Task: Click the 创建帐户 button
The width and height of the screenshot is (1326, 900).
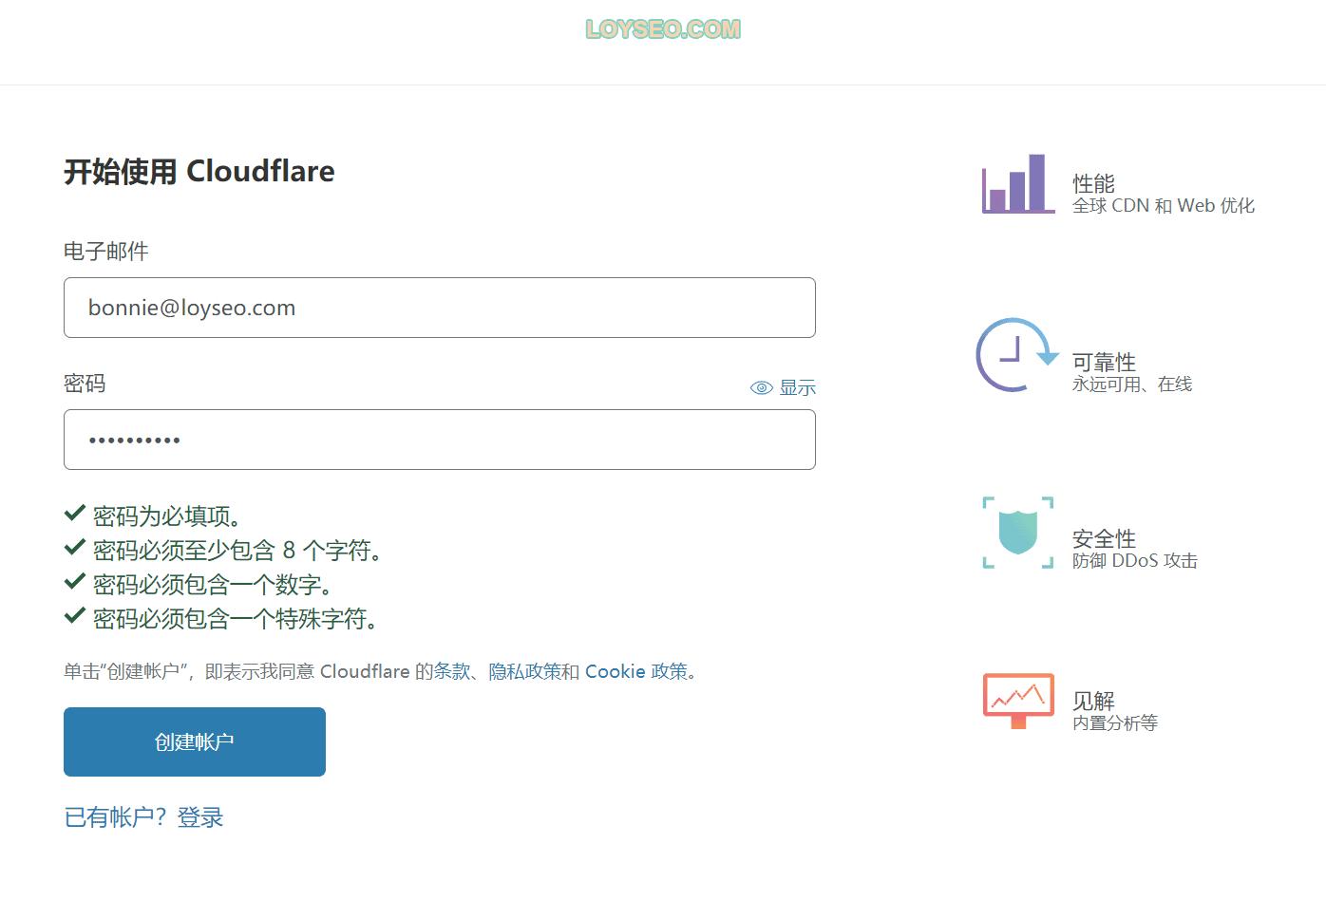Action: (x=194, y=741)
